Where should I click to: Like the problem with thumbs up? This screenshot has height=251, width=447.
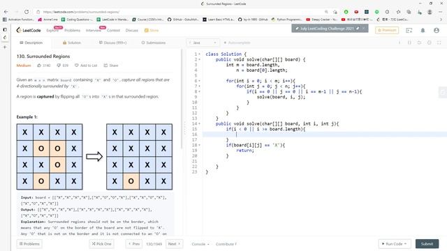click(39, 66)
